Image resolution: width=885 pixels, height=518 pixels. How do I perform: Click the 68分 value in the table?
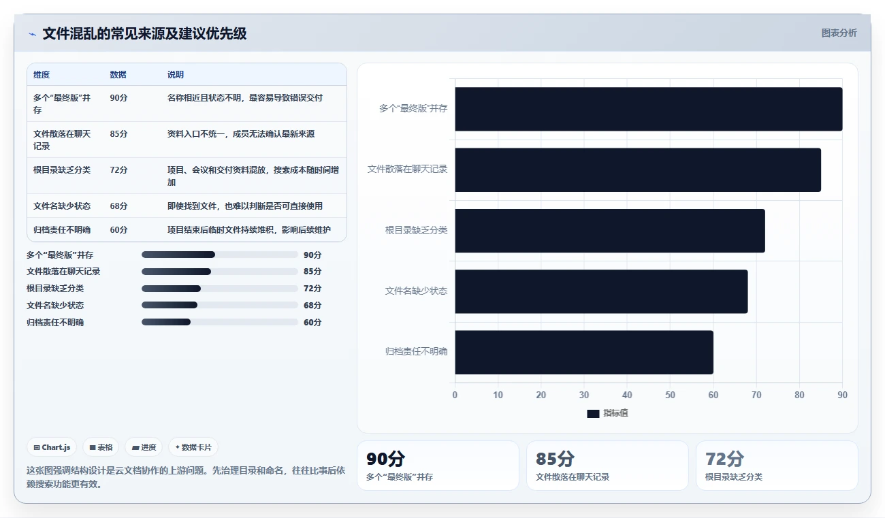pos(118,206)
